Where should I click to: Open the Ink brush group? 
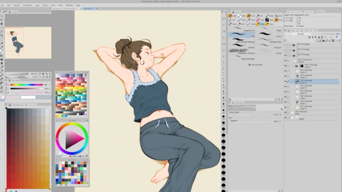pos(260,16)
